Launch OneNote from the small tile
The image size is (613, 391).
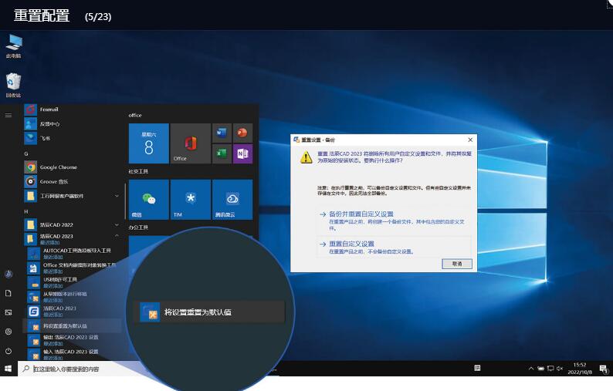[242, 153]
